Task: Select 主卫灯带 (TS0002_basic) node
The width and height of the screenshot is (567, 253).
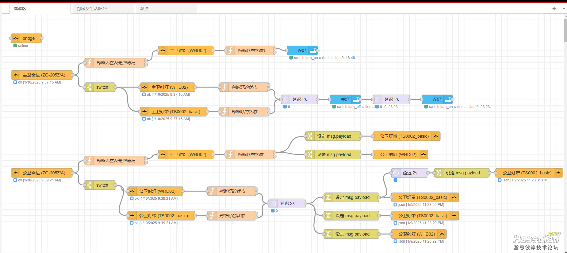Action: tap(174, 112)
